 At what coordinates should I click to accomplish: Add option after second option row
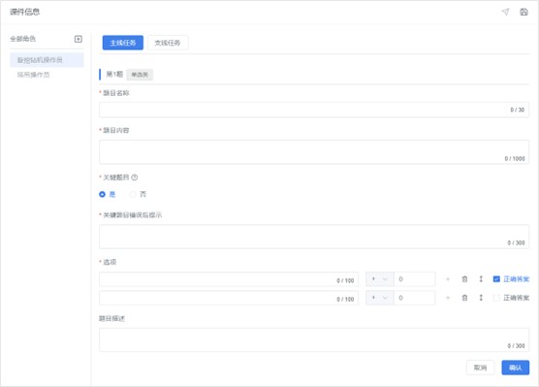(x=448, y=298)
